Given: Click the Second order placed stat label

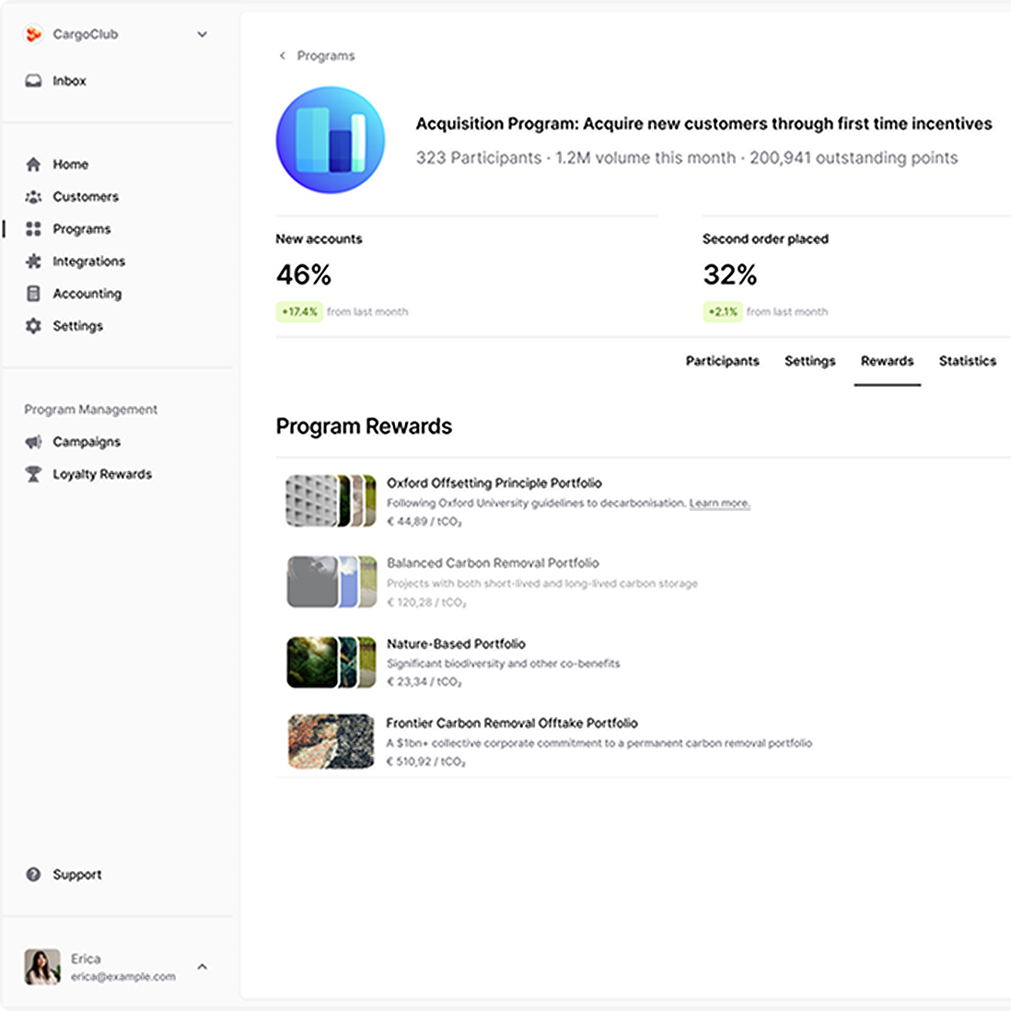Looking at the screenshot, I should coord(765,238).
